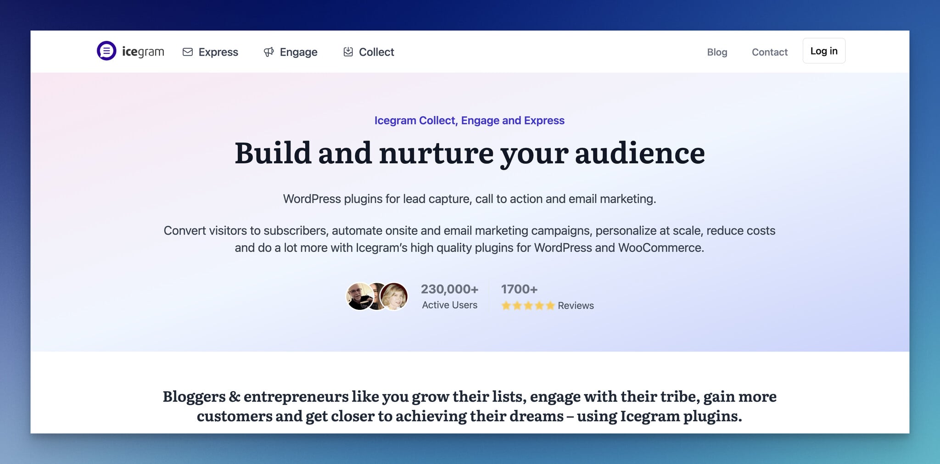Click the '1700+' reviews count
Image resolution: width=940 pixels, height=464 pixels.
click(x=519, y=289)
